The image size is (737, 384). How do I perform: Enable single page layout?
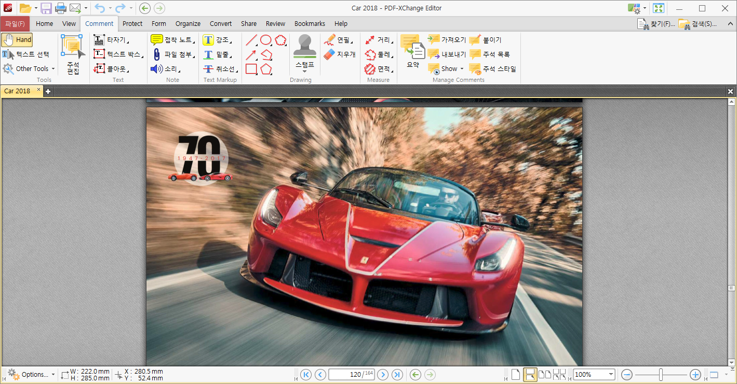point(516,375)
